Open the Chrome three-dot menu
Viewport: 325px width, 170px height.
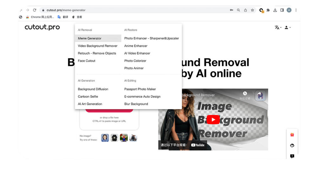[x=296, y=10]
